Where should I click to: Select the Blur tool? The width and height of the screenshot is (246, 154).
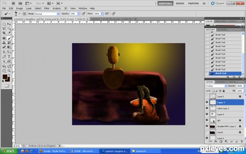click(4, 52)
